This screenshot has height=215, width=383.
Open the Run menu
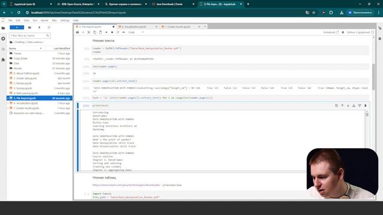(x=35, y=20)
